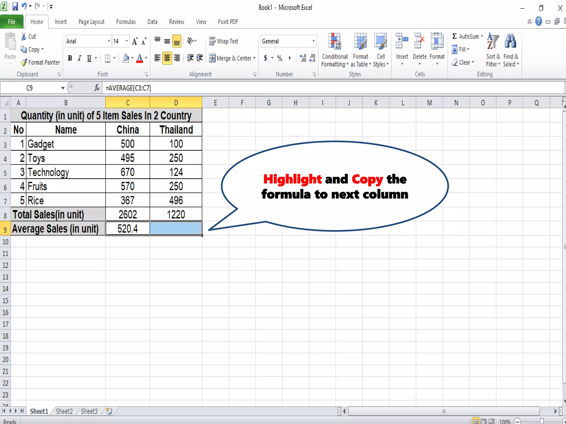
Task: Click the Undo icon
Action: click(x=24, y=6)
